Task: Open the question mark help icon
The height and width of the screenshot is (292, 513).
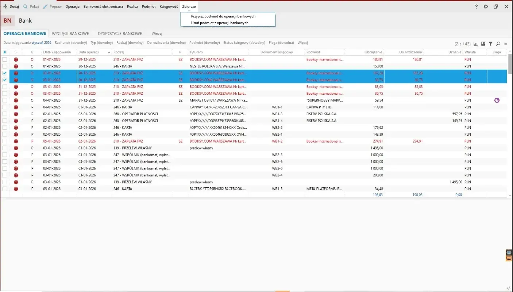Action: [x=476, y=7]
